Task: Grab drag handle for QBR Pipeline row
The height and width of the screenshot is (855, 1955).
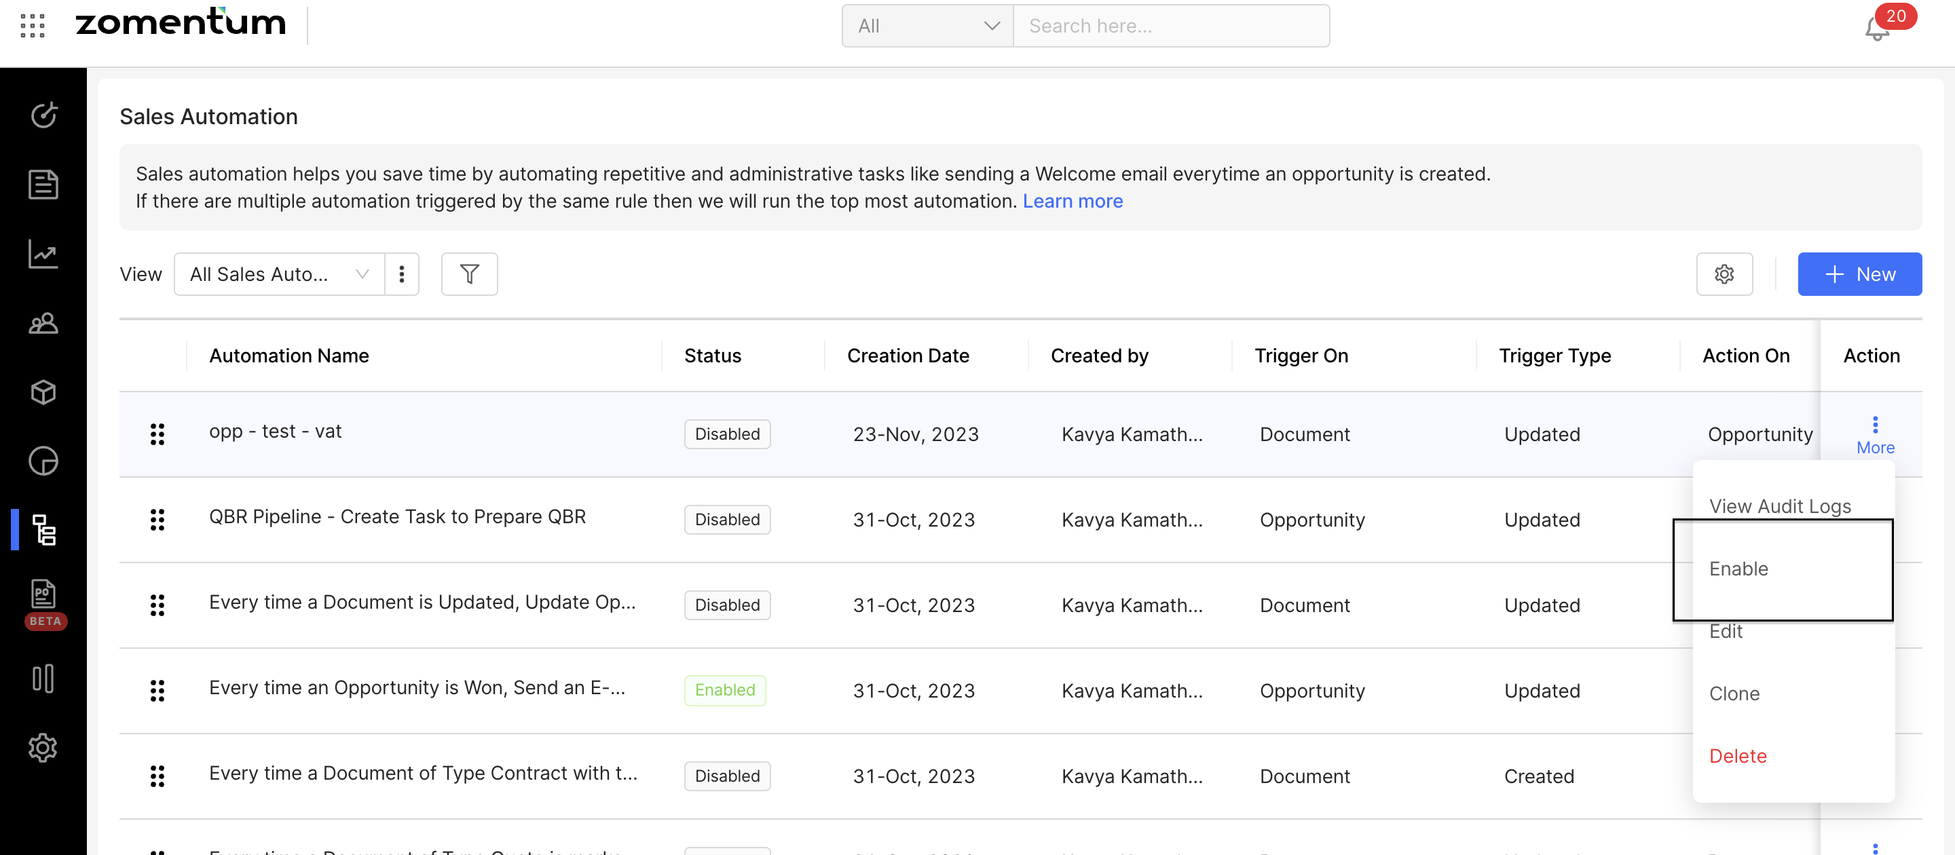Action: pos(157,520)
